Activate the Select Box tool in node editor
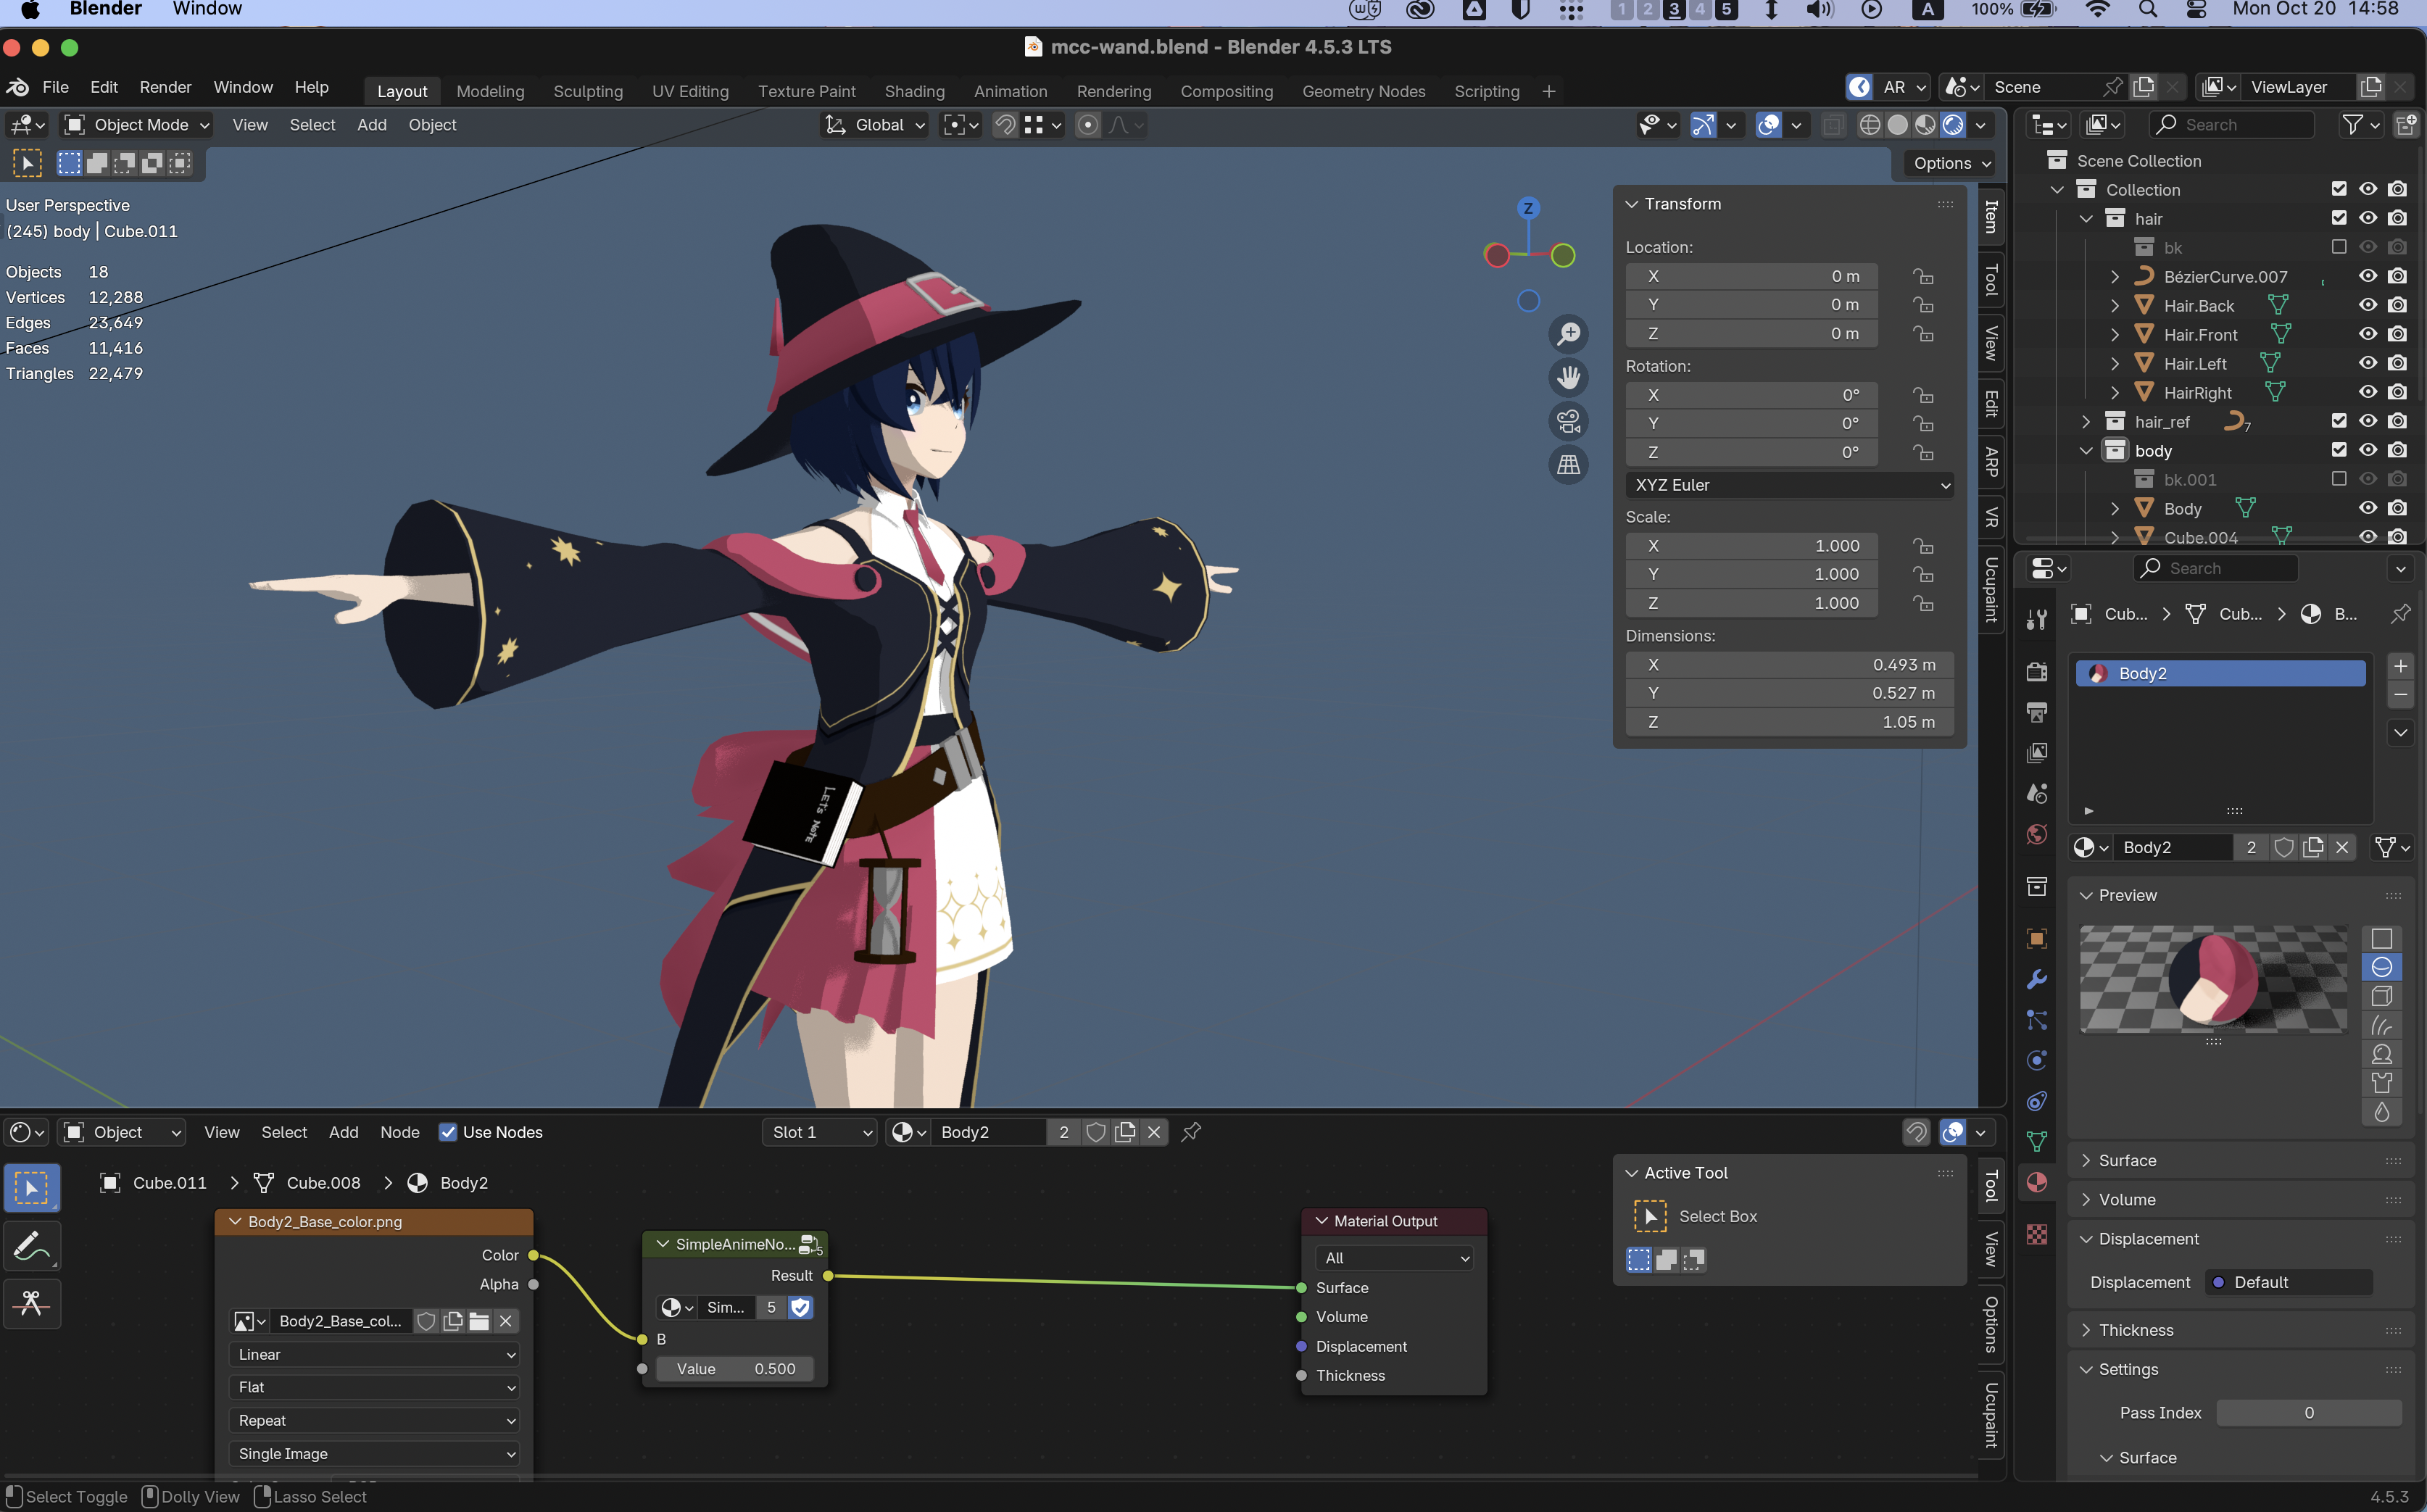This screenshot has width=2427, height=1512. tap(32, 1188)
